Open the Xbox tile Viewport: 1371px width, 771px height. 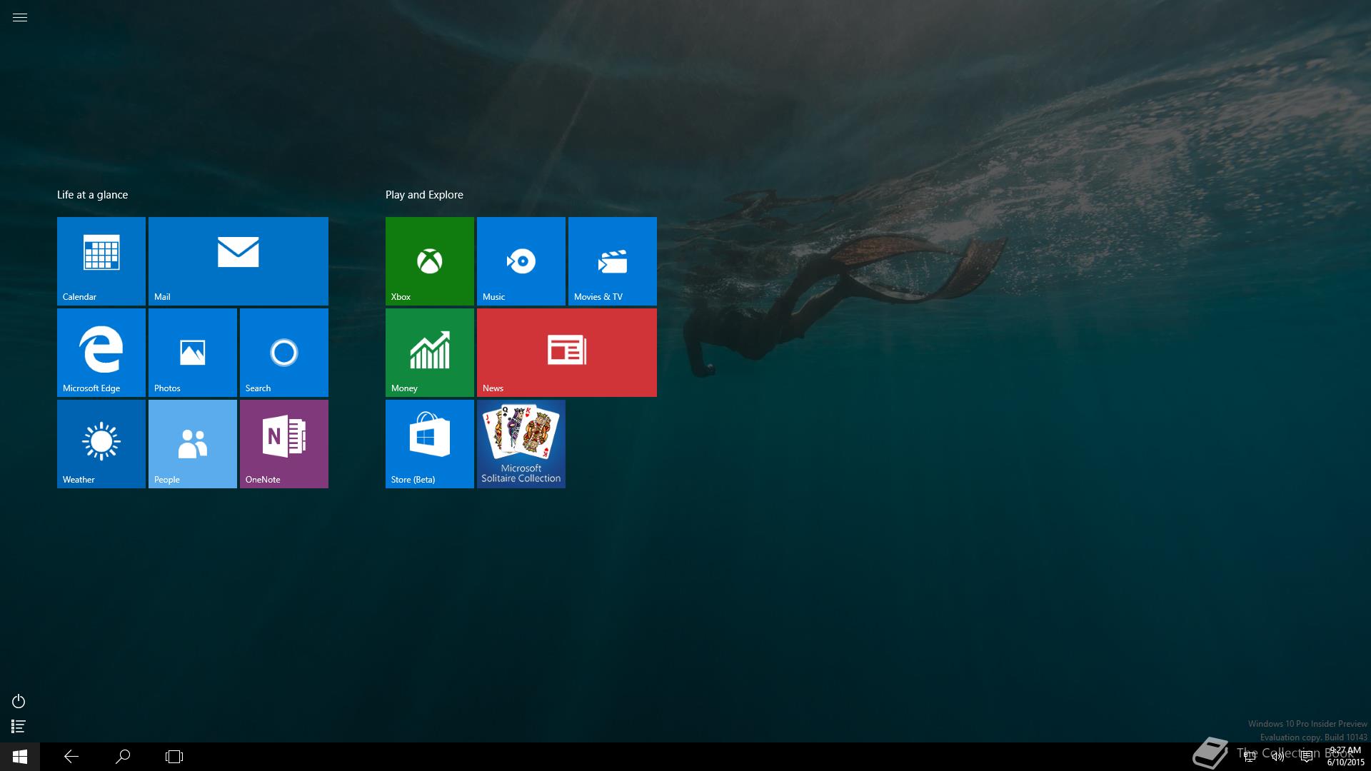click(430, 261)
